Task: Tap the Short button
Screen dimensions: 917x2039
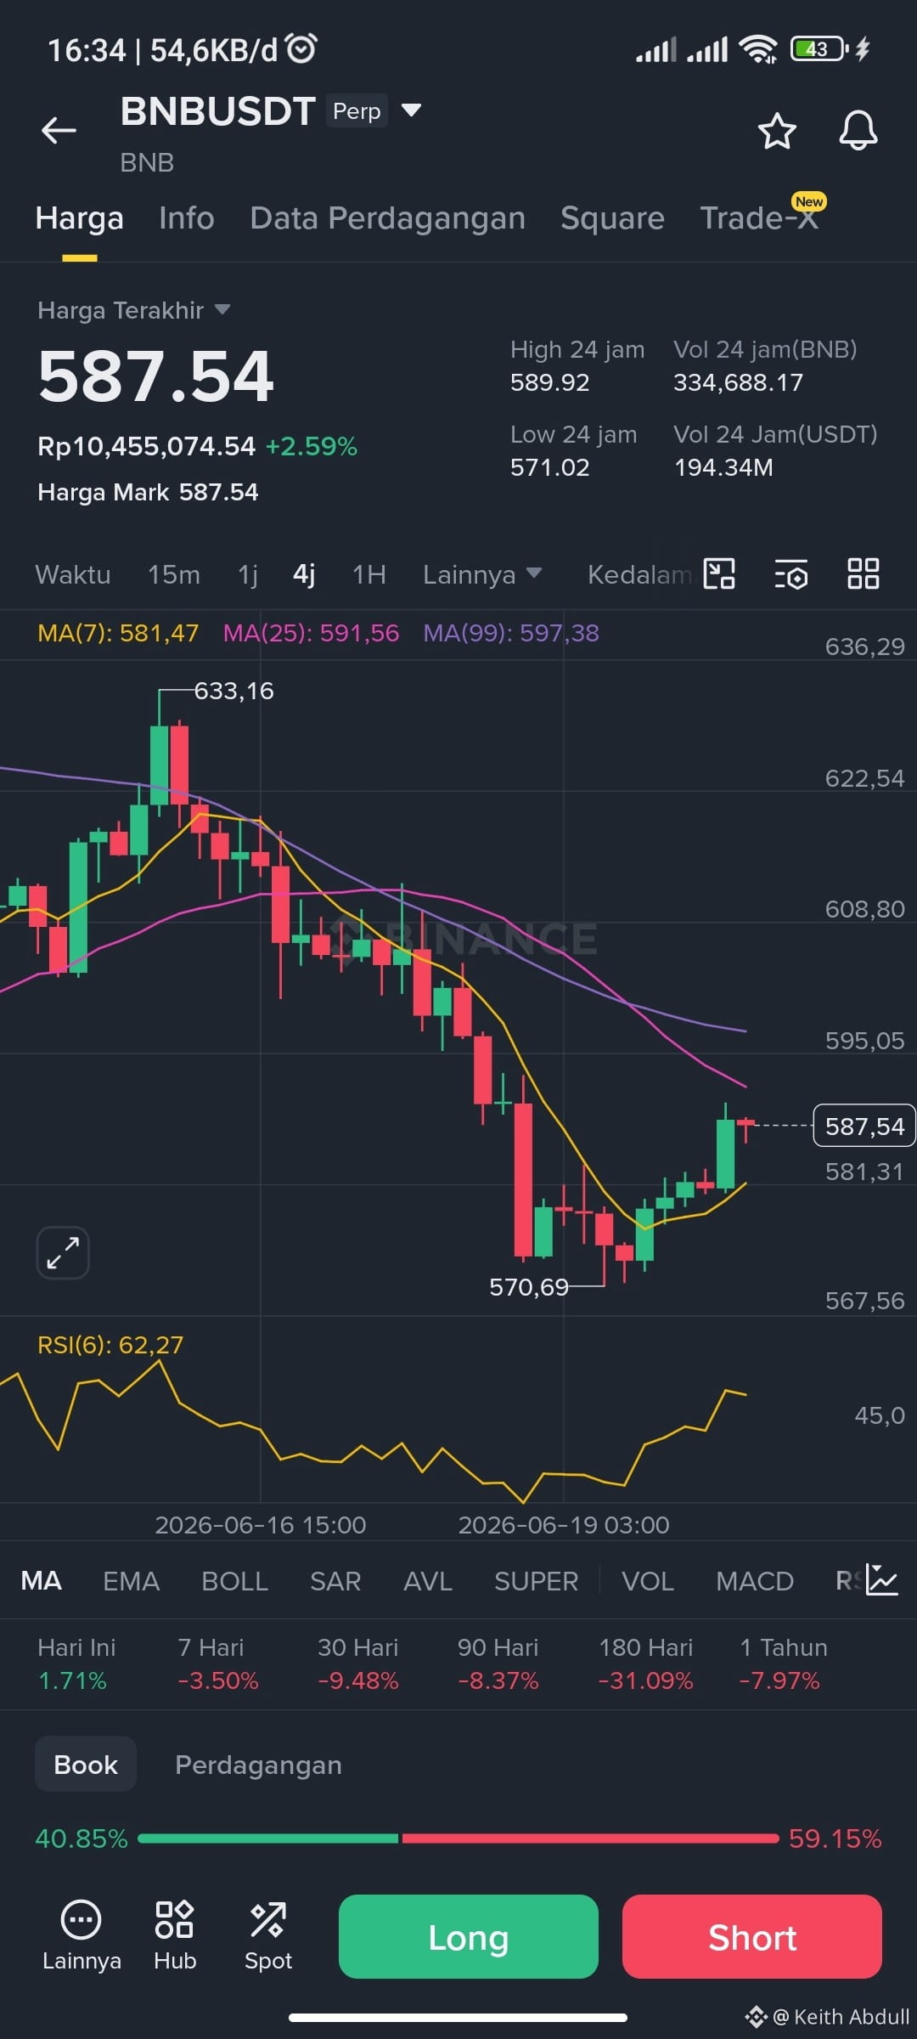Action: [752, 1937]
